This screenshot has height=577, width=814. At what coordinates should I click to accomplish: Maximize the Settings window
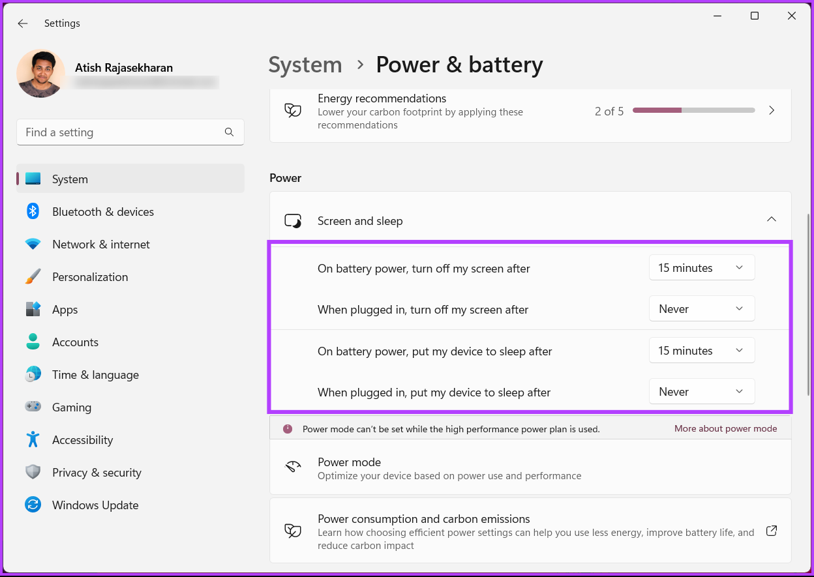click(x=755, y=16)
